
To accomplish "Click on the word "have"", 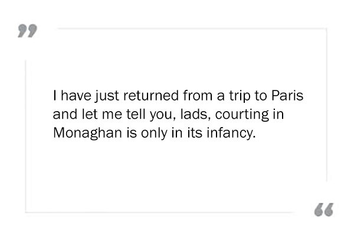I will click(76, 95).
